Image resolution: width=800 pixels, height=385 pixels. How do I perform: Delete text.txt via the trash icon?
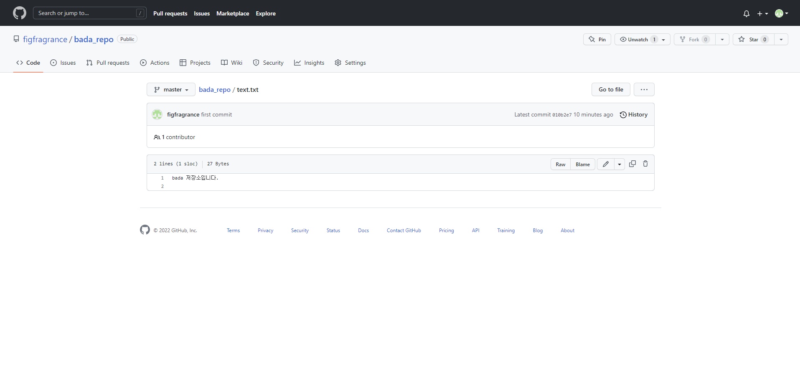(x=645, y=164)
